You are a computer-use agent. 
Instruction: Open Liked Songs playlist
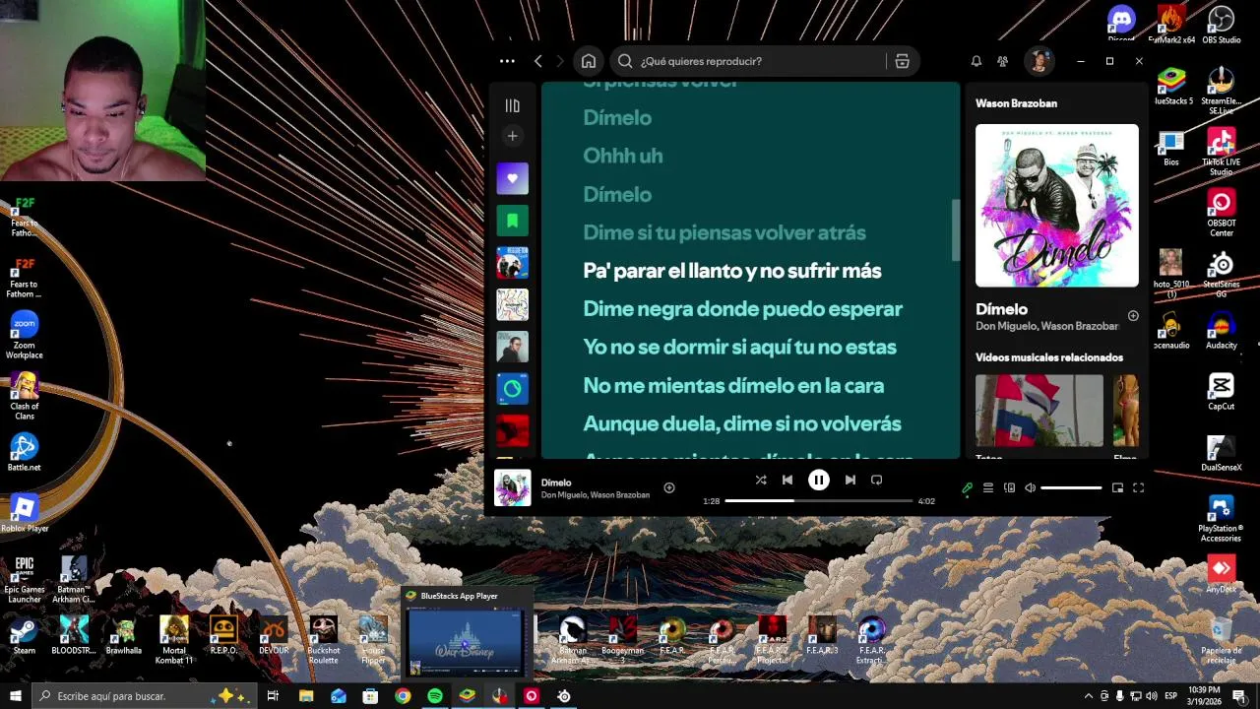point(512,178)
